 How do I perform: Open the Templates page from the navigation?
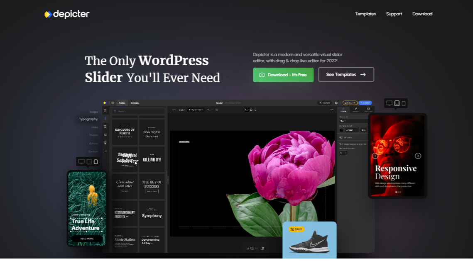tap(365, 14)
